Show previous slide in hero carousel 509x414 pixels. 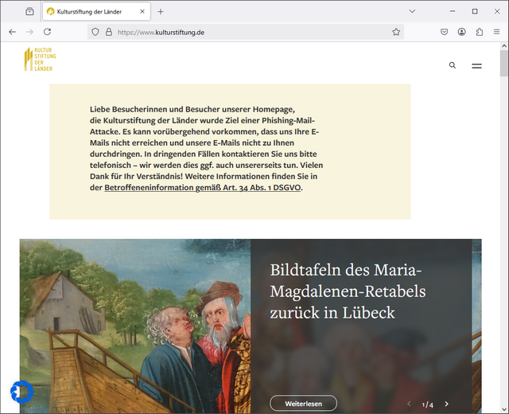(409, 404)
